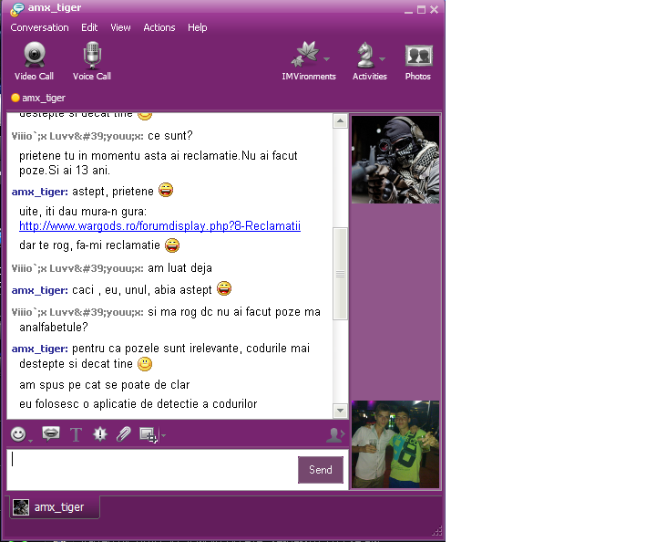
Task: Click the amx_tiger contact name label
Action: point(44,98)
